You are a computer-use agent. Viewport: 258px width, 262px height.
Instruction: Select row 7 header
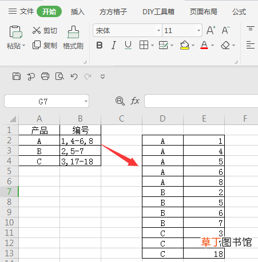click(x=9, y=192)
